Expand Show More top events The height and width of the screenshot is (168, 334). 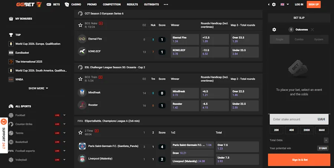tap(38, 88)
